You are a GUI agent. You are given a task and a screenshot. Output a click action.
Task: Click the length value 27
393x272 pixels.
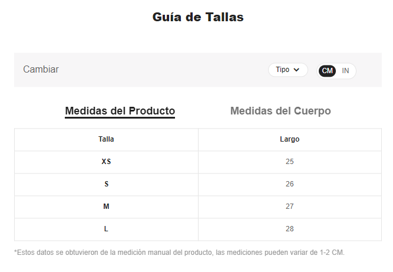tap(290, 207)
